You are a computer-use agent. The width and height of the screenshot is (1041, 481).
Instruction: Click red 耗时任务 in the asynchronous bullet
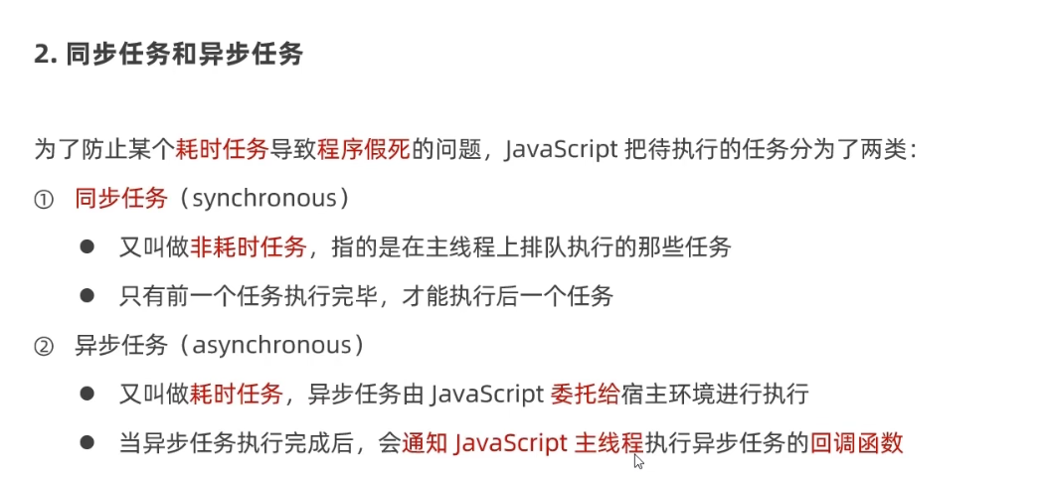pyautogui.click(x=237, y=395)
